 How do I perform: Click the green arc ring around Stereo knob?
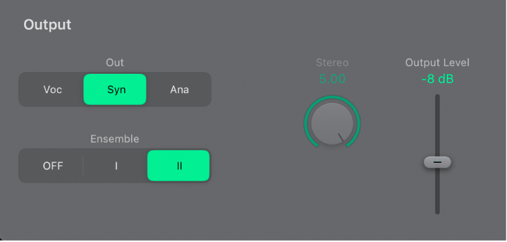(309, 111)
